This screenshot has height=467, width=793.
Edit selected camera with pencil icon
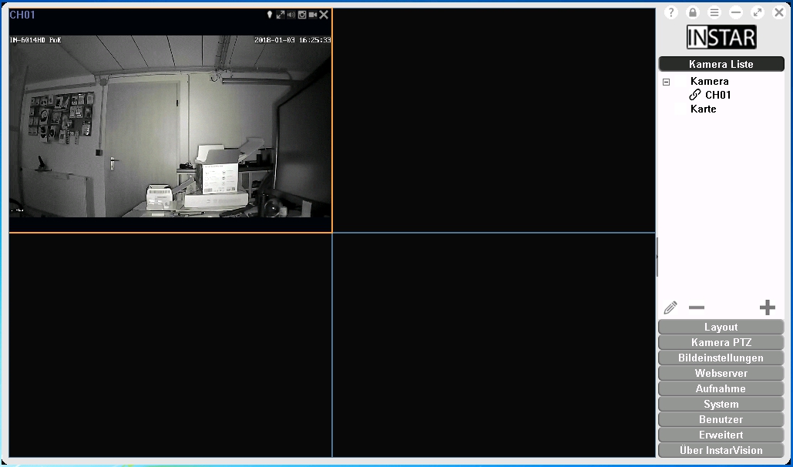670,307
